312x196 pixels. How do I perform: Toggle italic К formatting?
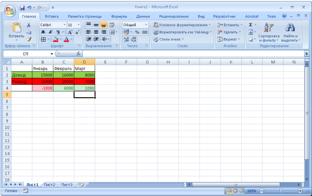tap(50, 32)
